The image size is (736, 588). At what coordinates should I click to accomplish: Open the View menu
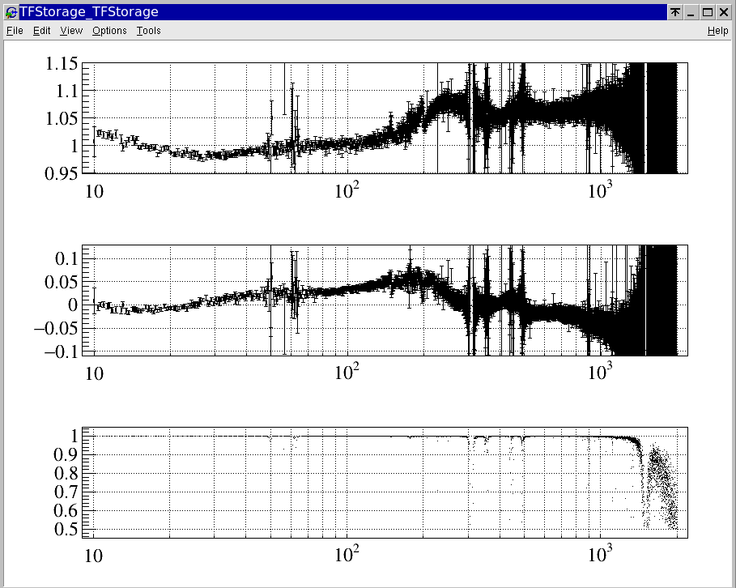(x=71, y=31)
